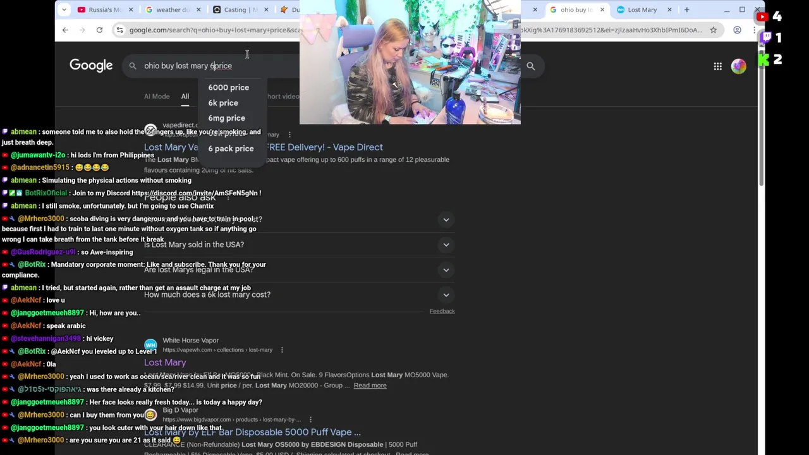The height and width of the screenshot is (455, 809).
Task: Switch to the Russia's Mo YouTube tab
Action: coord(99,9)
